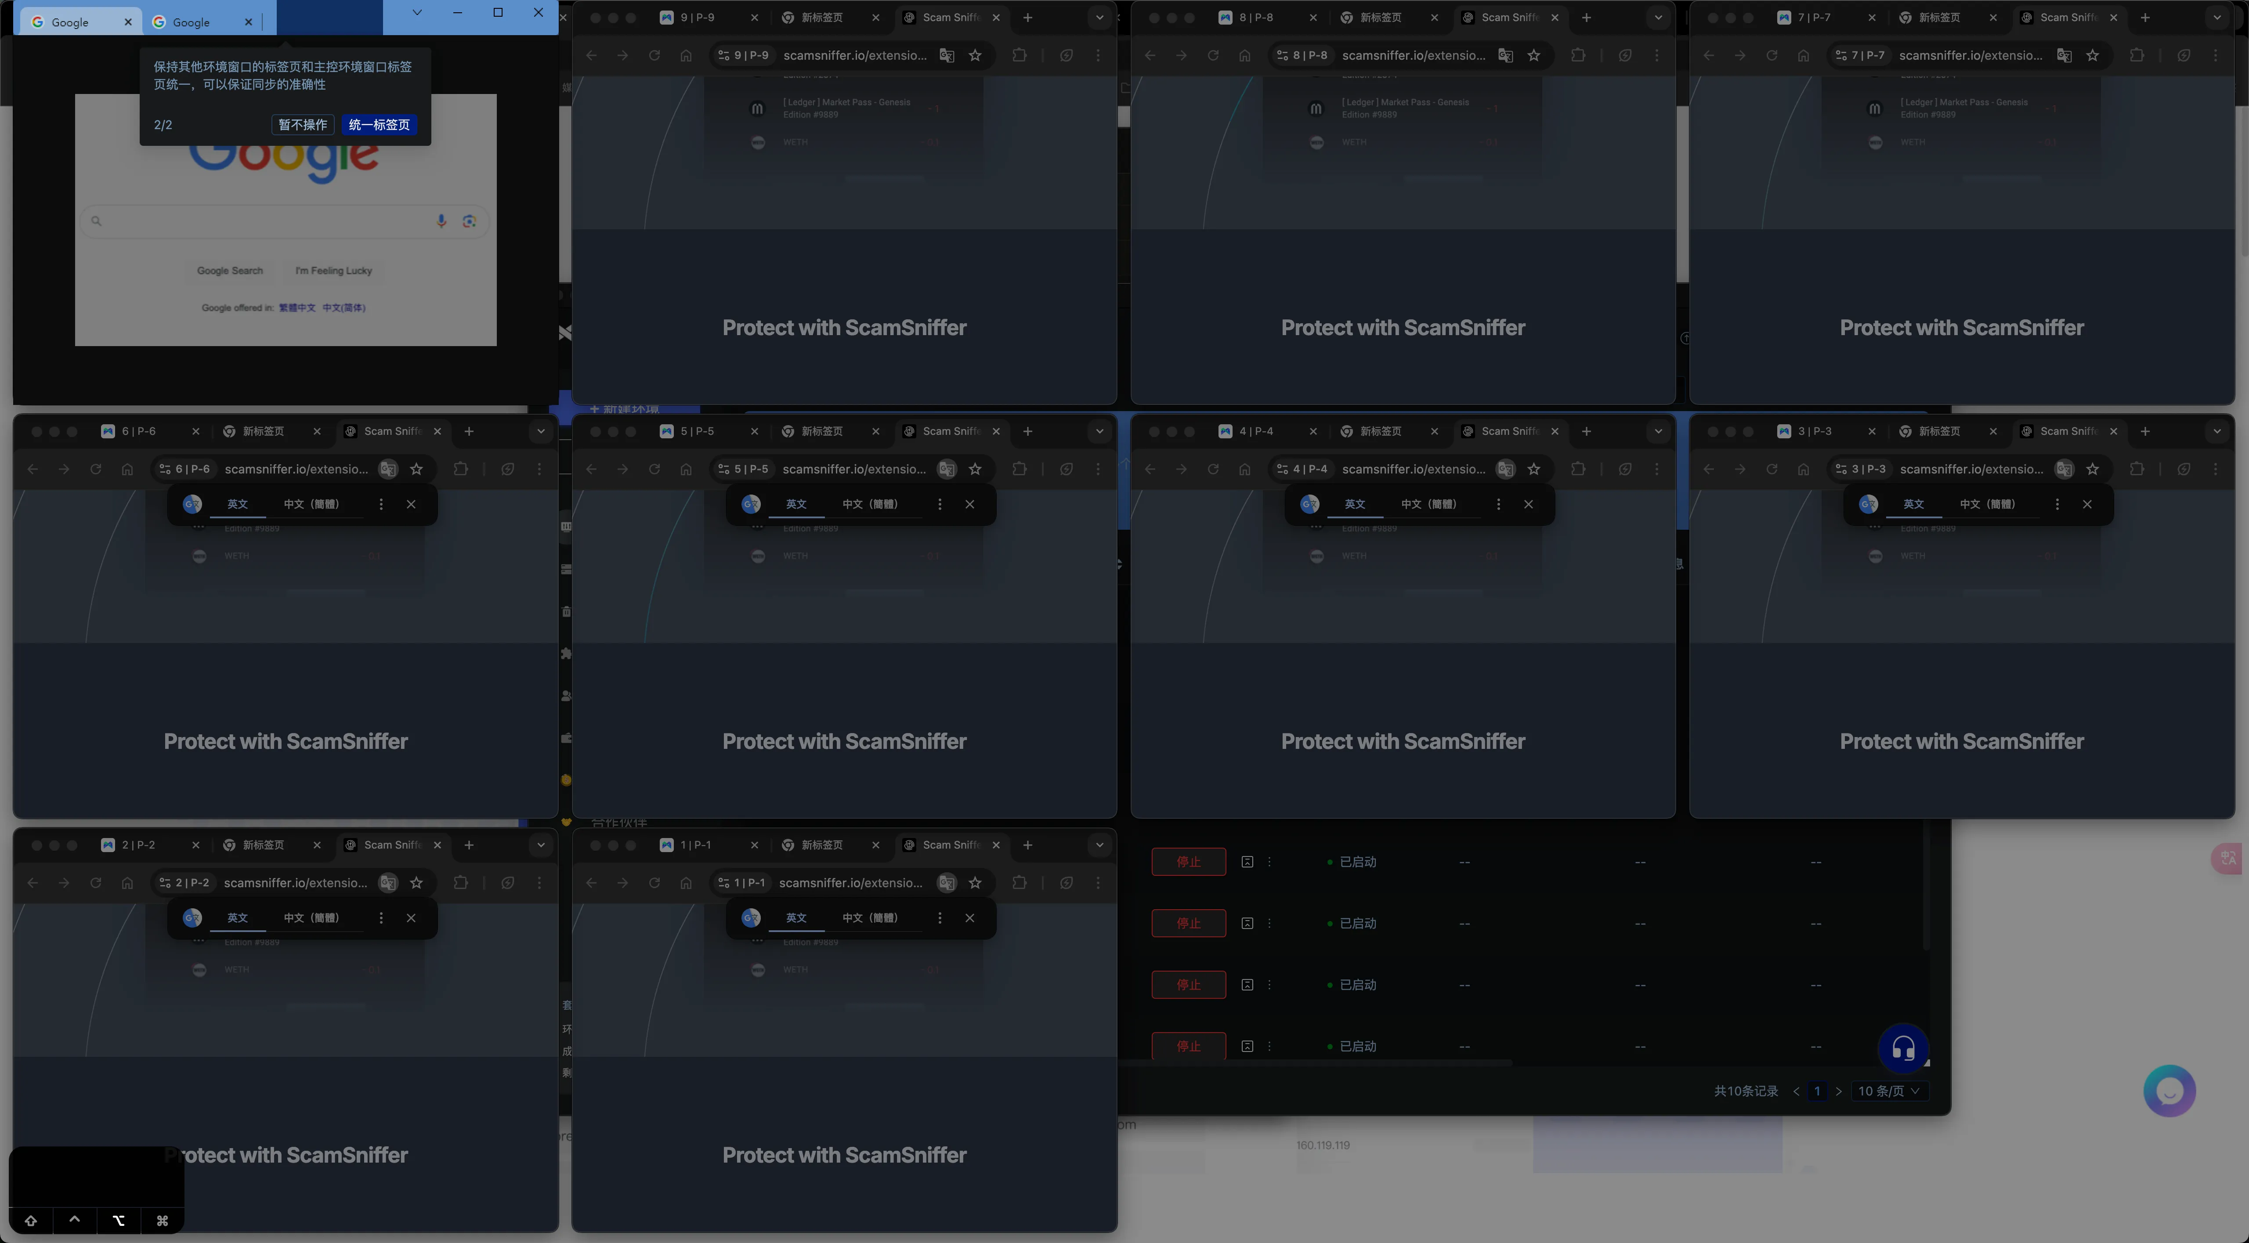Select 中文（簡體）tab in 1 | P-1 translate popup
Image resolution: width=2249 pixels, height=1243 pixels.
coord(870,918)
